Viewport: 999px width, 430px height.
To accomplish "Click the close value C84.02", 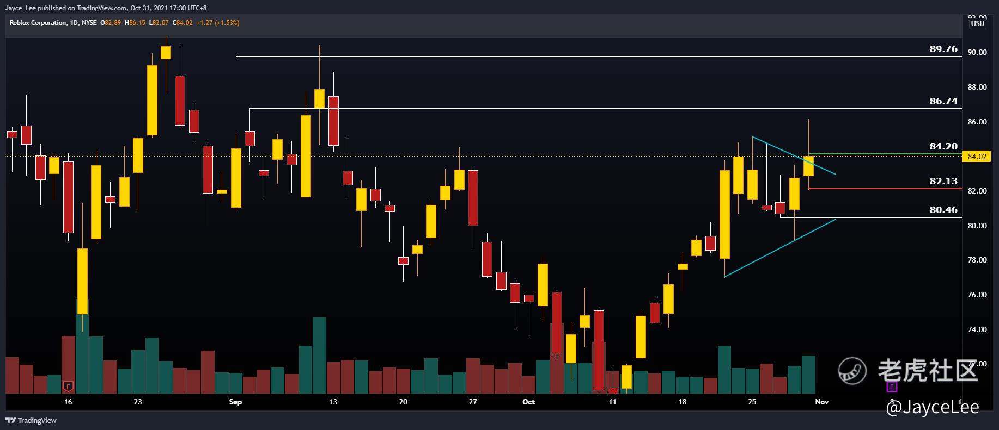I will click(182, 23).
